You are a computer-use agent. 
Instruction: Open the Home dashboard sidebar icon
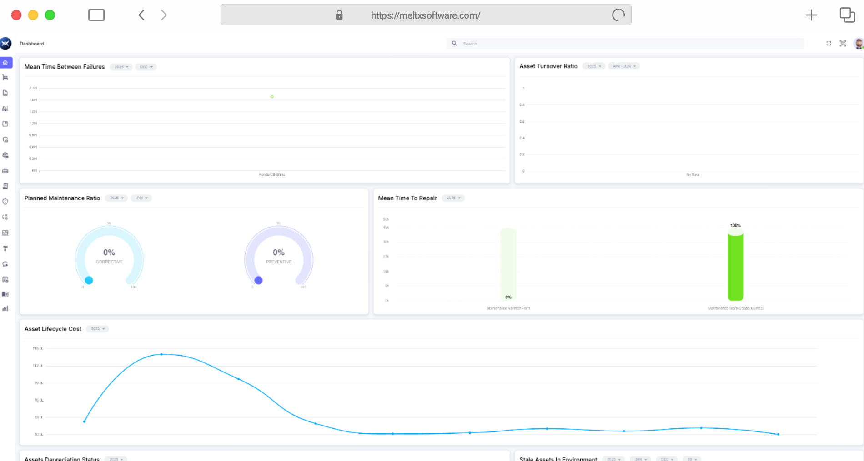(x=5, y=63)
